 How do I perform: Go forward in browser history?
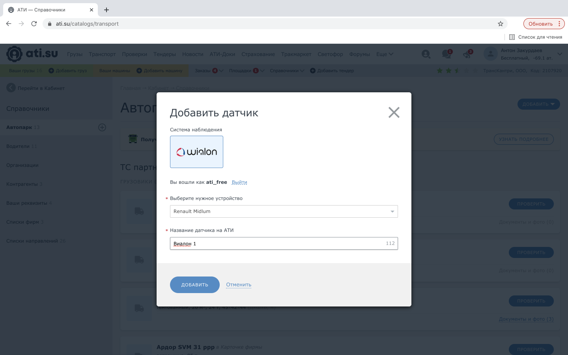[x=21, y=24]
